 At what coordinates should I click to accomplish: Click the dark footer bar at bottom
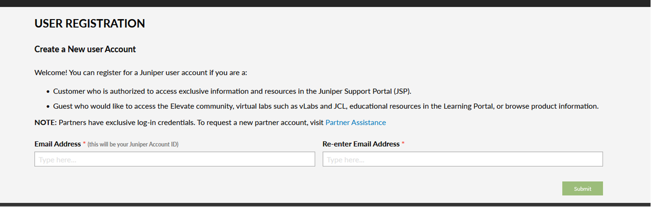[325, 205]
